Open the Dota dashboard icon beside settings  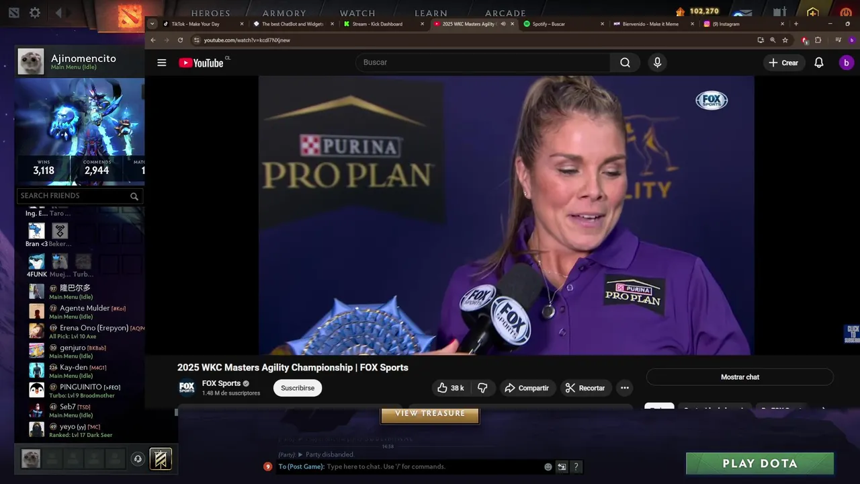pos(14,13)
